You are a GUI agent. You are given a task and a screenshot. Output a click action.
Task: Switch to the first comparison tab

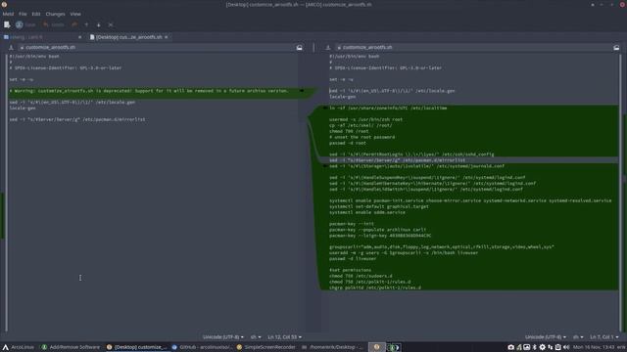point(40,37)
